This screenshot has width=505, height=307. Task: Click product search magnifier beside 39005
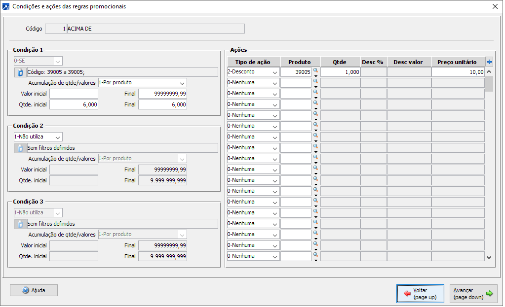tap(315, 70)
